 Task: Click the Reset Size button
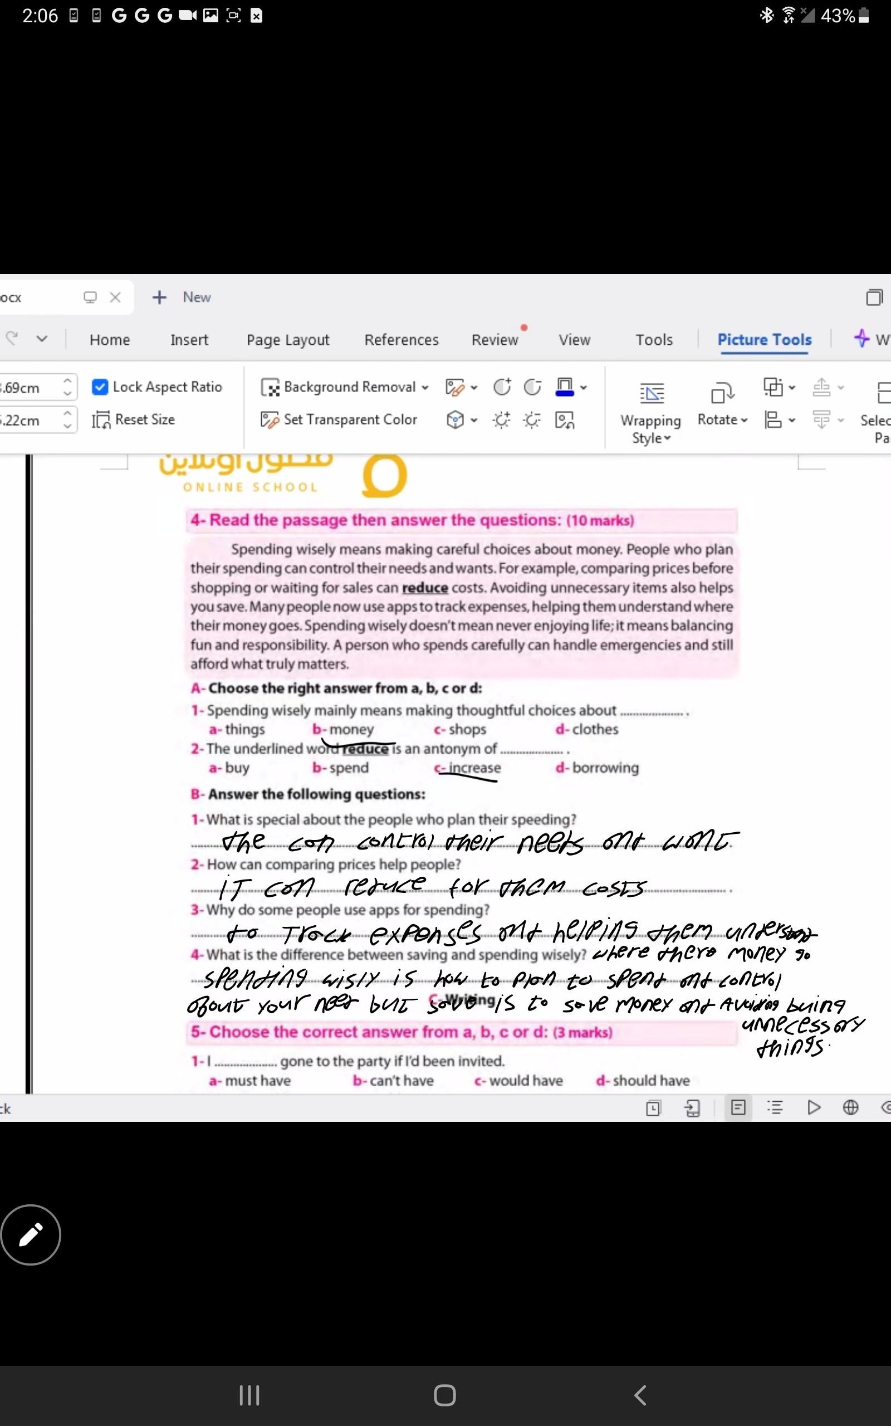[134, 419]
